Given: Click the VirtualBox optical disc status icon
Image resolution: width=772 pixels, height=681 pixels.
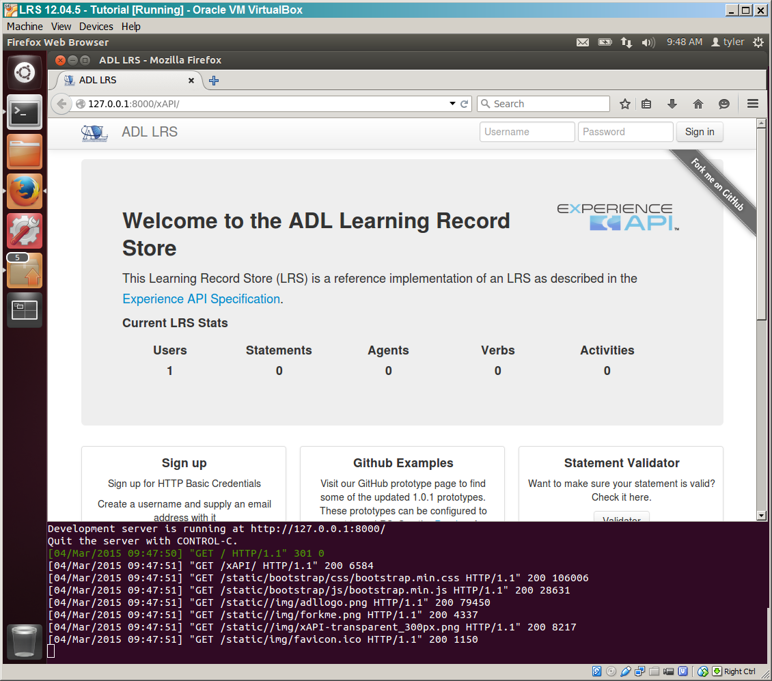Looking at the screenshot, I should 611,671.
